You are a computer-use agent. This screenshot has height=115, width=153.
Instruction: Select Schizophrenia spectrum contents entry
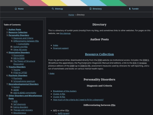point(24,81)
